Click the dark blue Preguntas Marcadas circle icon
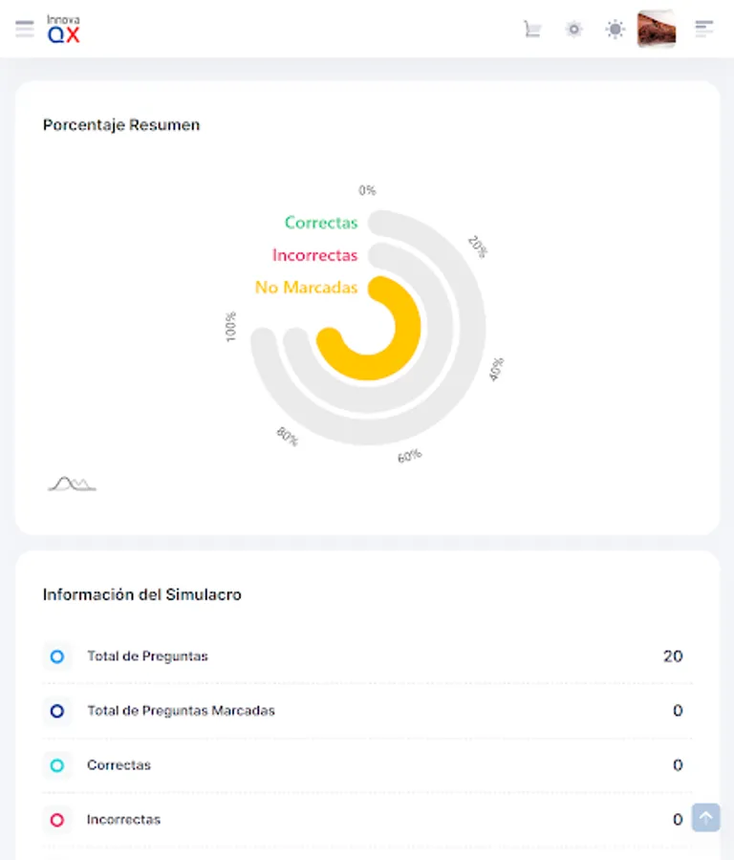 pyautogui.click(x=57, y=711)
